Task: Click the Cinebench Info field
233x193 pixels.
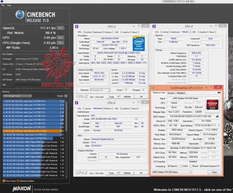Action: [41, 85]
